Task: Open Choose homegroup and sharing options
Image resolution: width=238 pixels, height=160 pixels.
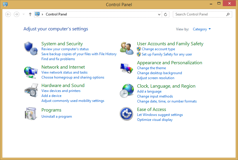Action: coord(73,77)
